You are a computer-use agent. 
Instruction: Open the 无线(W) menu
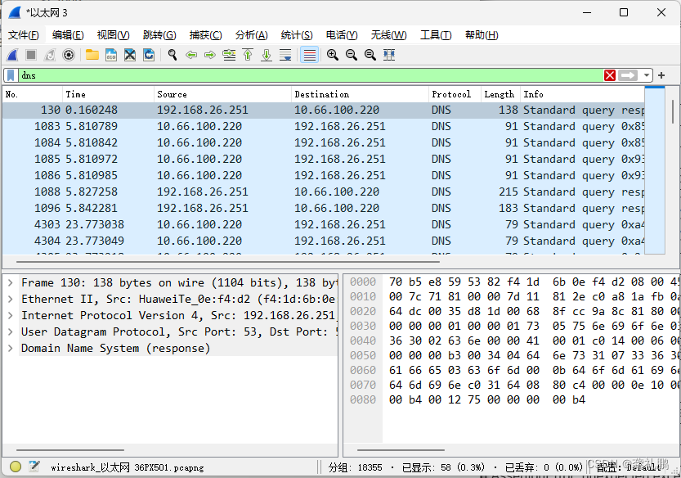388,35
